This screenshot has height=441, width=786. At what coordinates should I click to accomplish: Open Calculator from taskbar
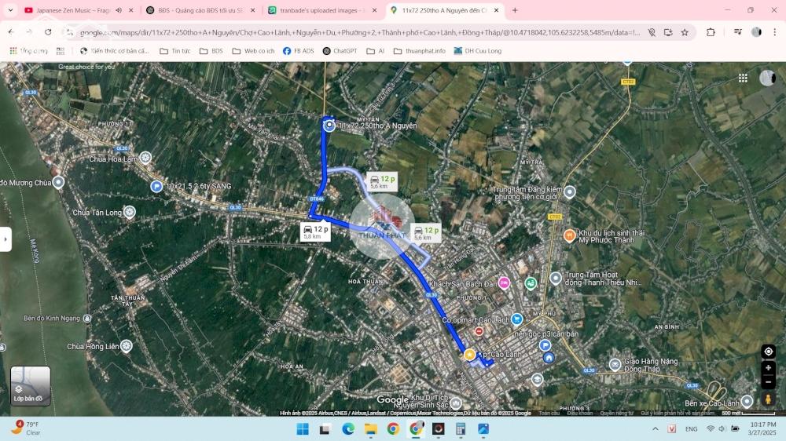pyautogui.click(x=461, y=429)
